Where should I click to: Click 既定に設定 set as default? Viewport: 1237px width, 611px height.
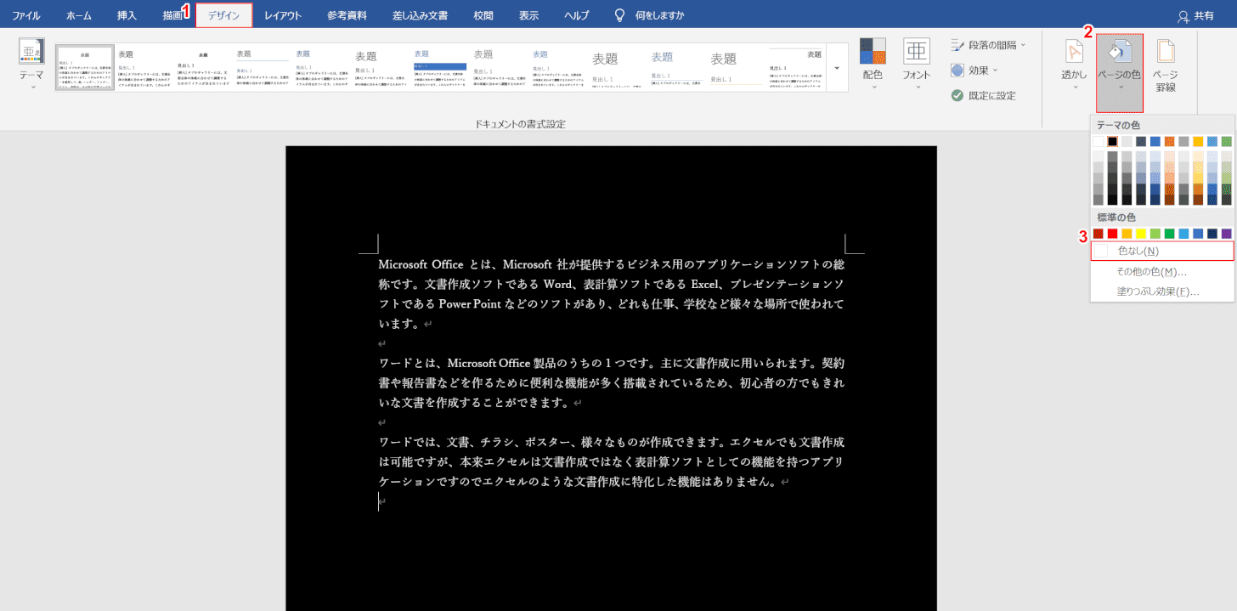tap(983, 95)
